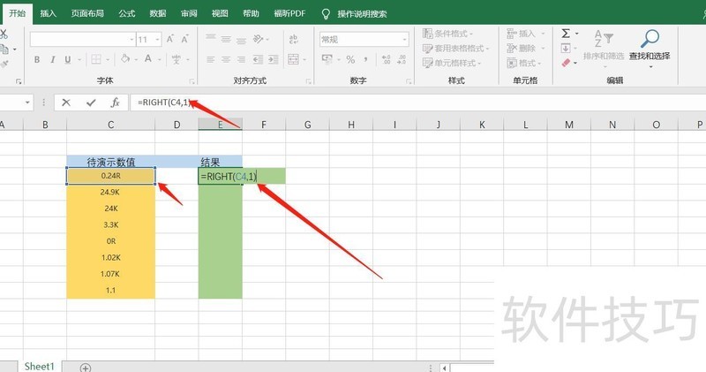The image size is (706, 372).
Task: Click the Fill down icon
Action: click(x=566, y=49)
